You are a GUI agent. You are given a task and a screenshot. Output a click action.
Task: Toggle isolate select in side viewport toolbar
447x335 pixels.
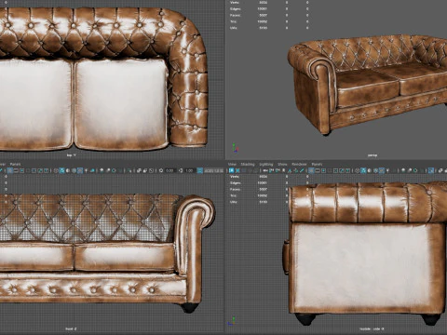click(431, 170)
